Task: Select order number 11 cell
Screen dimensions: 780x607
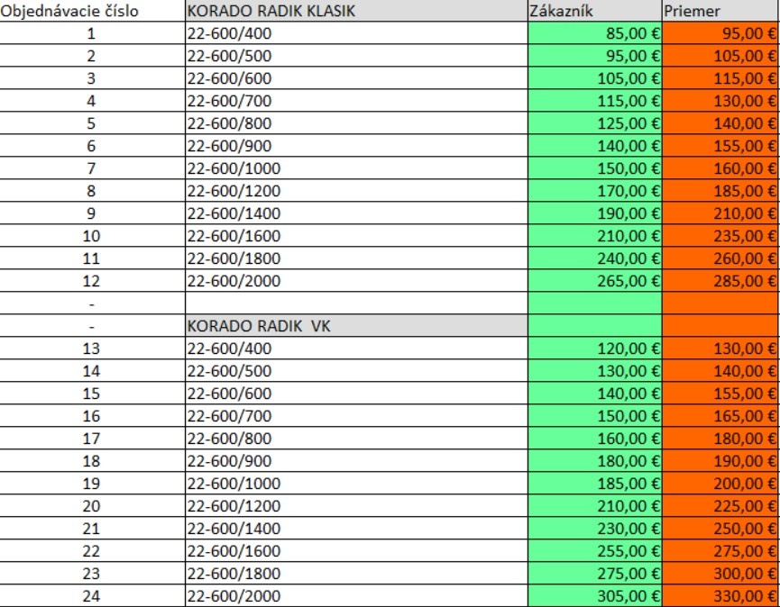Action: pos(92,258)
